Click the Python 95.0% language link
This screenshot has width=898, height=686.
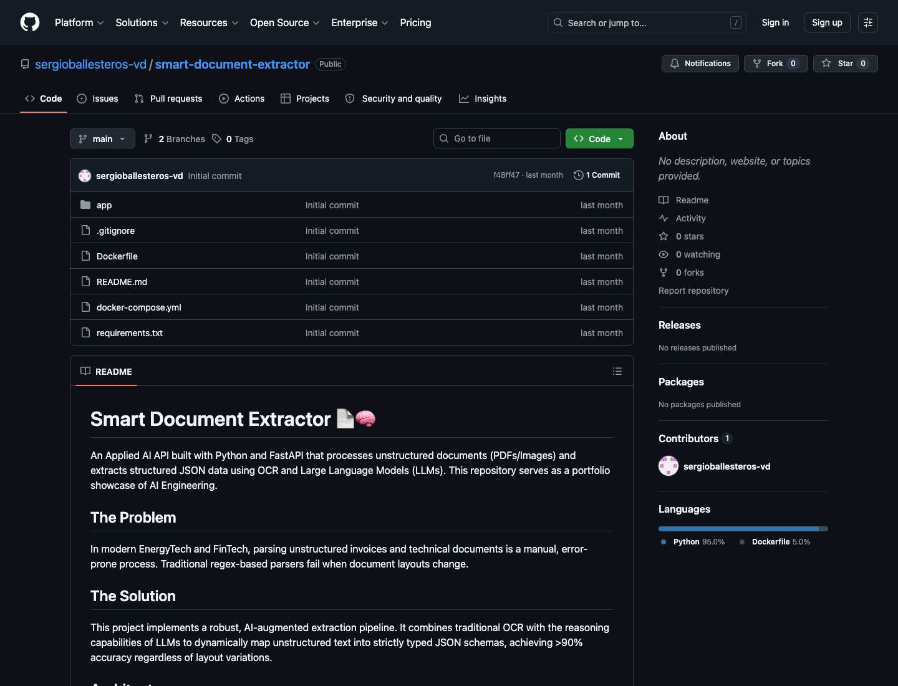coord(693,542)
